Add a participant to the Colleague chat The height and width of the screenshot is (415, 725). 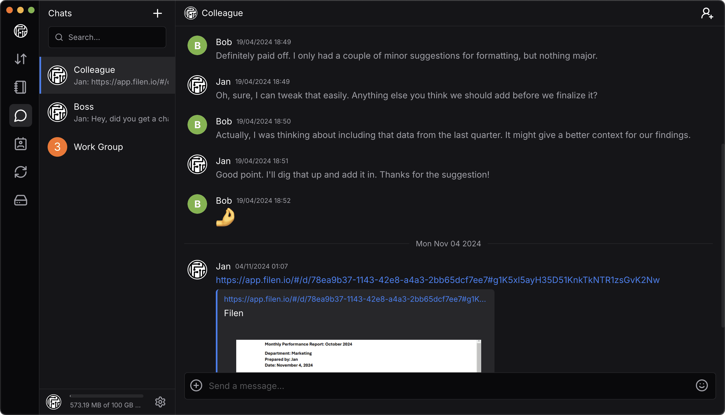pos(707,13)
